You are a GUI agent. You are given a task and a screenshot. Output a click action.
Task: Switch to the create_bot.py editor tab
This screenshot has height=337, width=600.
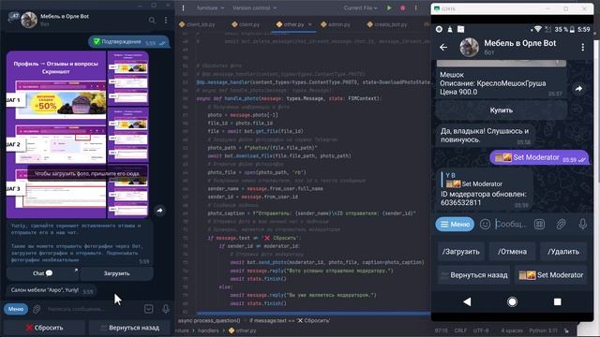click(387, 24)
